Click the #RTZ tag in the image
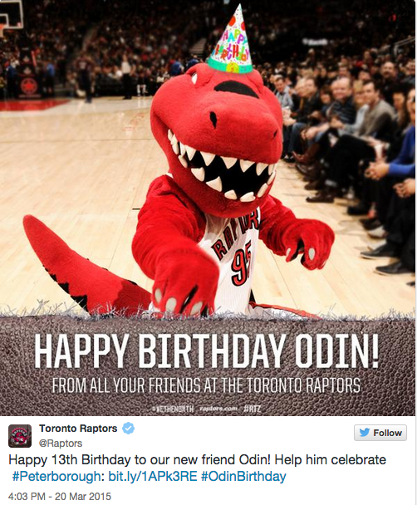 (x=253, y=409)
